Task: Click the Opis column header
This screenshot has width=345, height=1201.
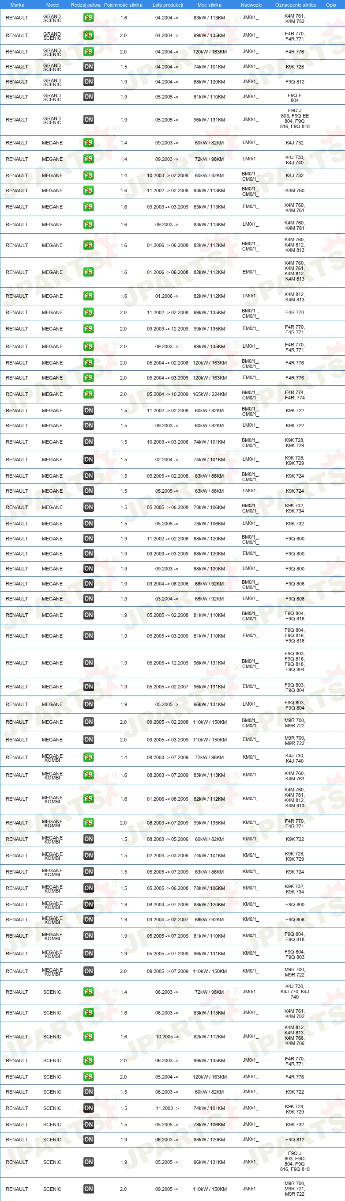Action: 331,5
